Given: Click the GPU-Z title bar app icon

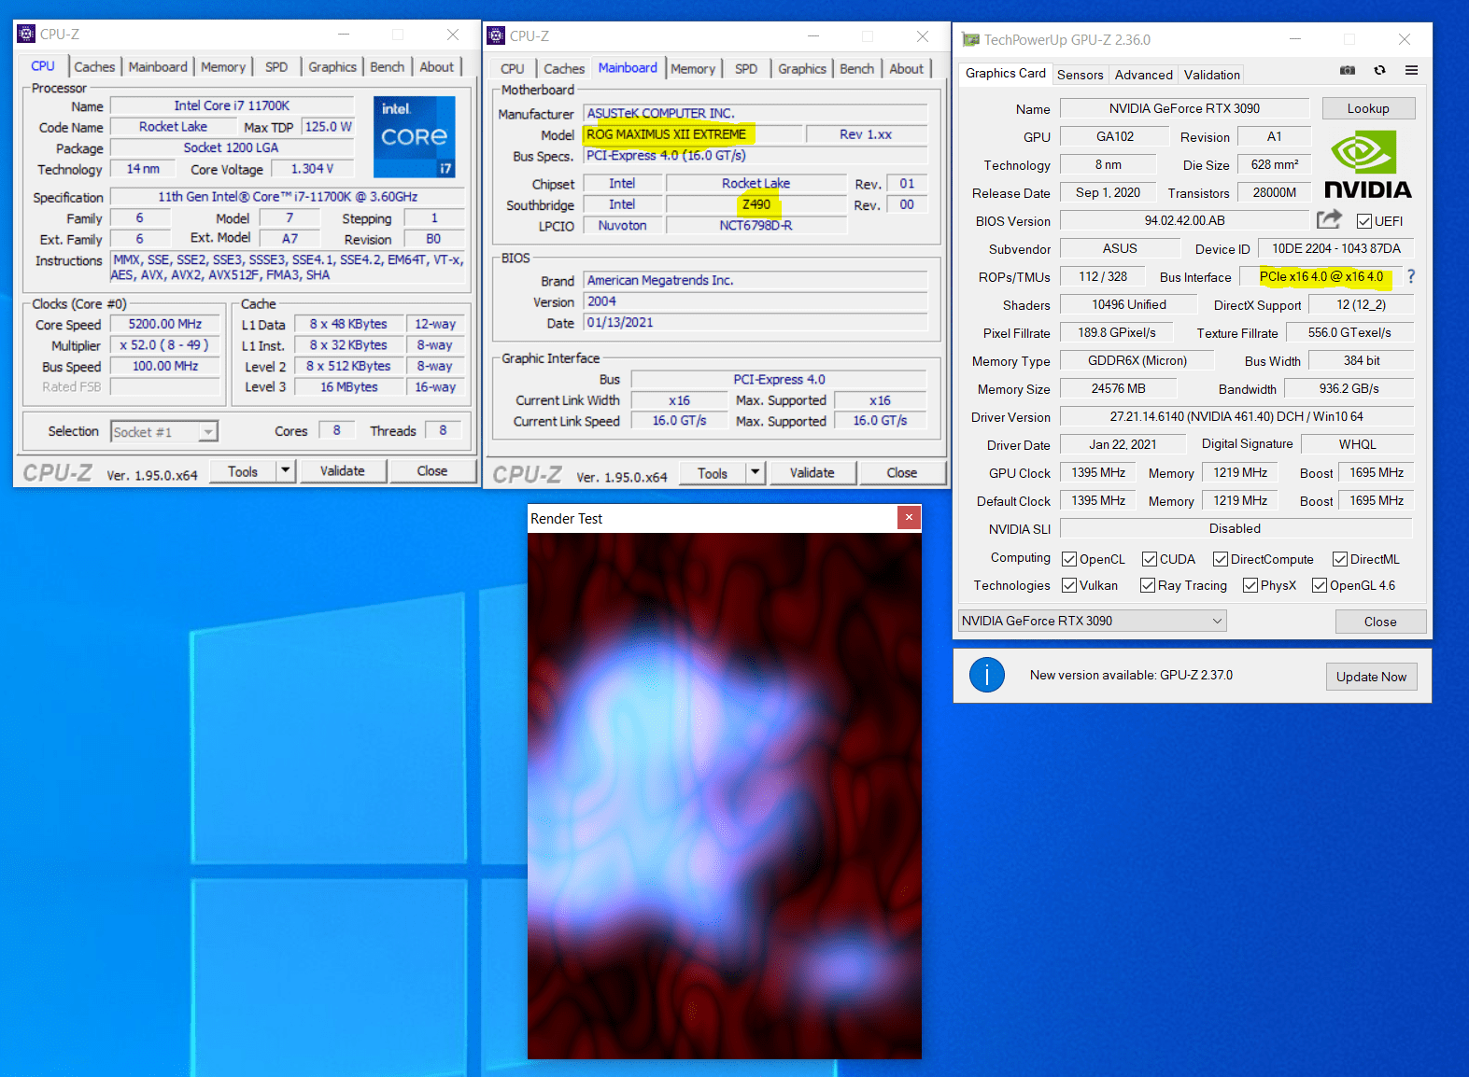Looking at the screenshot, I should coord(971,39).
